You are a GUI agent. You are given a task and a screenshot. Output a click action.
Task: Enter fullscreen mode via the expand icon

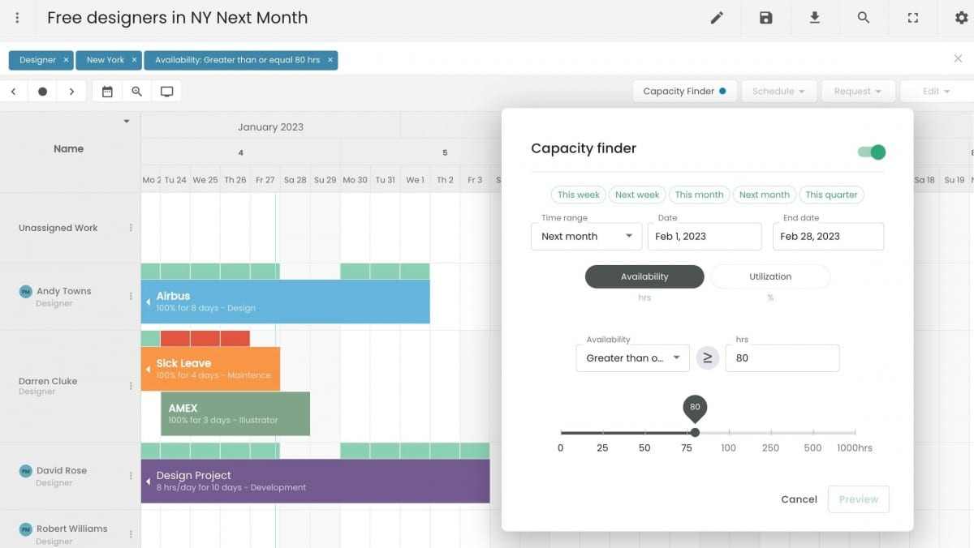coord(913,18)
